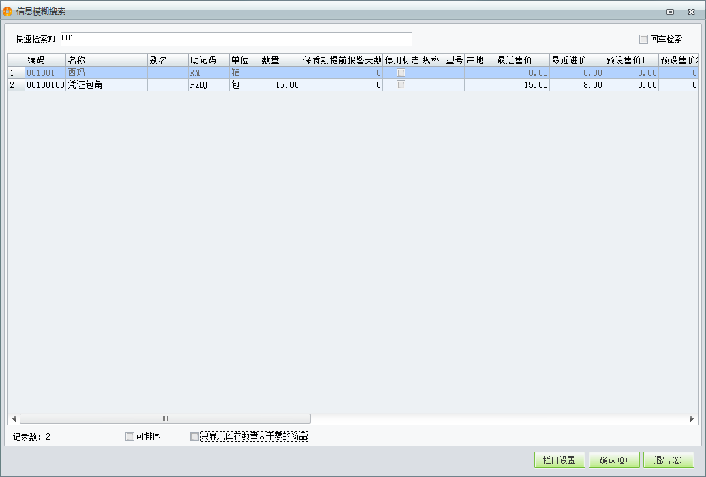Click the restore window button

pyautogui.click(x=671, y=12)
